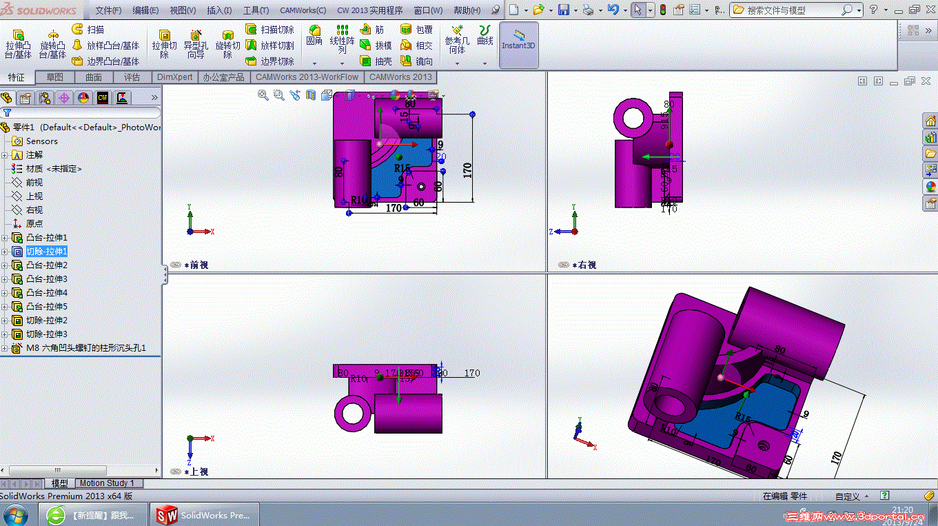This screenshot has width=938, height=526.
Task: Click the 放样切割 lofted cut tool
Action: (269, 45)
